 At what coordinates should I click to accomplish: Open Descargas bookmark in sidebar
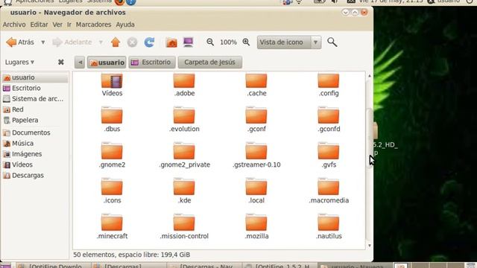(x=35, y=176)
